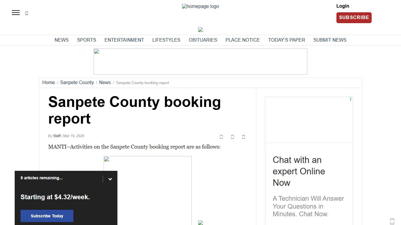Click the homepage logo
Screen dimensions: 401x225
click(x=201, y=6)
